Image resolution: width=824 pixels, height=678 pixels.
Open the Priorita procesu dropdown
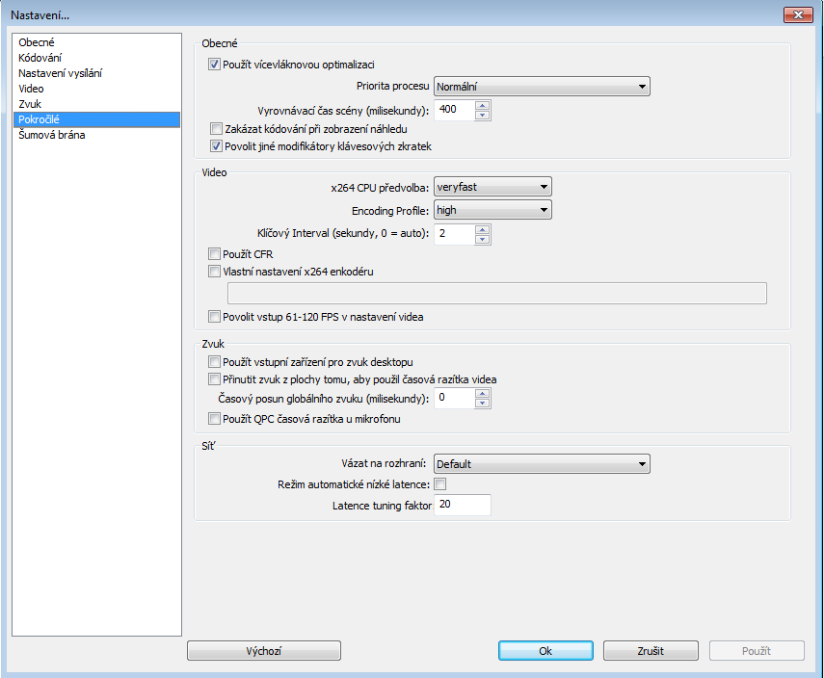coord(542,87)
